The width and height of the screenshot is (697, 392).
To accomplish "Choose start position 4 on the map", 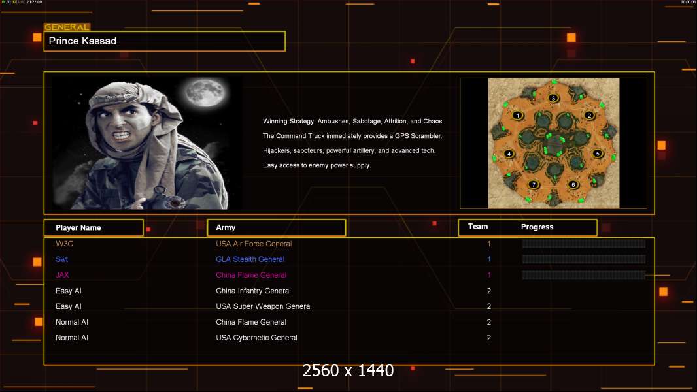I will click(x=509, y=154).
